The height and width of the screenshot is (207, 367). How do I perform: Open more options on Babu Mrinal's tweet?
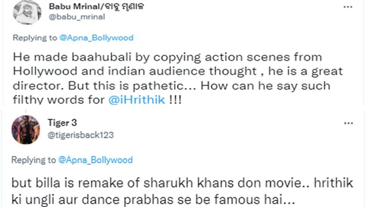[348, 6]
